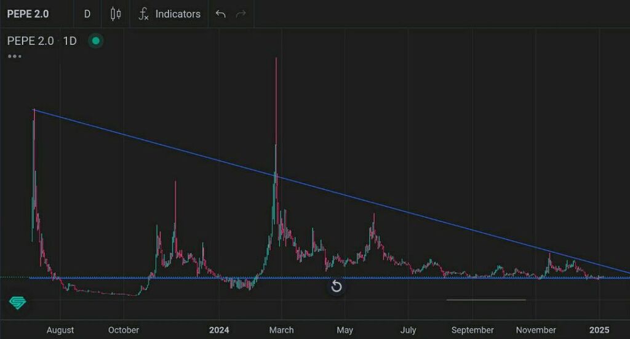Open the PEPE 2.0 symbol search
Screen dimensions: 630x339
tap(28, 14)
